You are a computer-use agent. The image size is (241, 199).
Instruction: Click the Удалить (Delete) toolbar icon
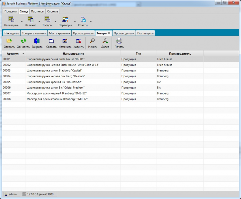(78, 41)
